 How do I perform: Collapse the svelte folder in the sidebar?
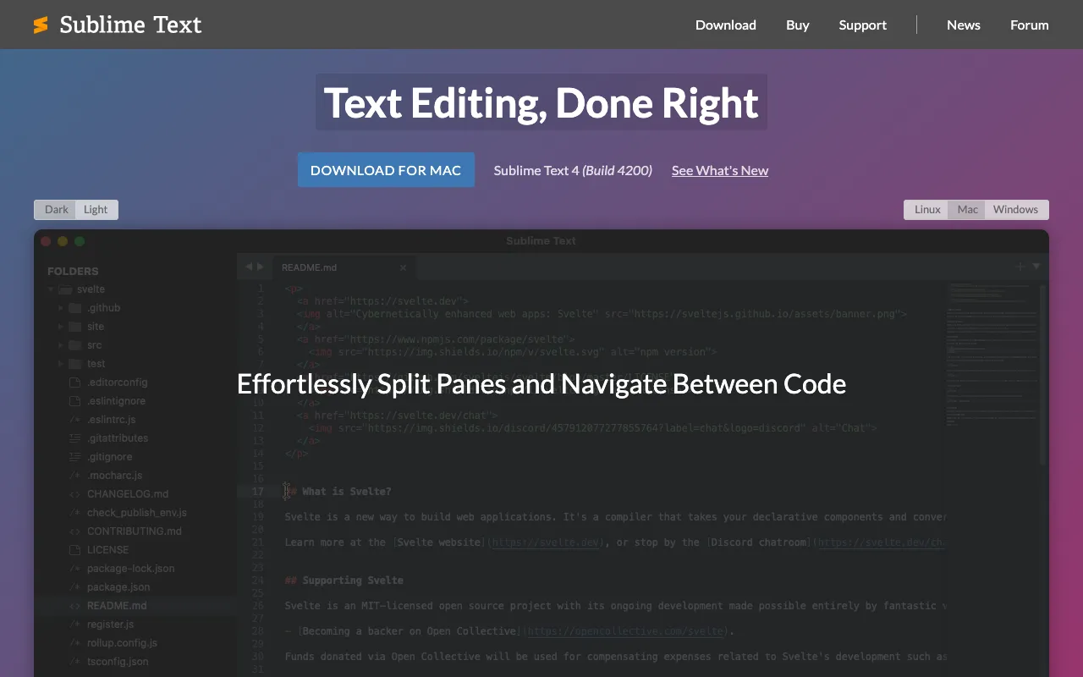pyautogui.click(x=51, y=289)
